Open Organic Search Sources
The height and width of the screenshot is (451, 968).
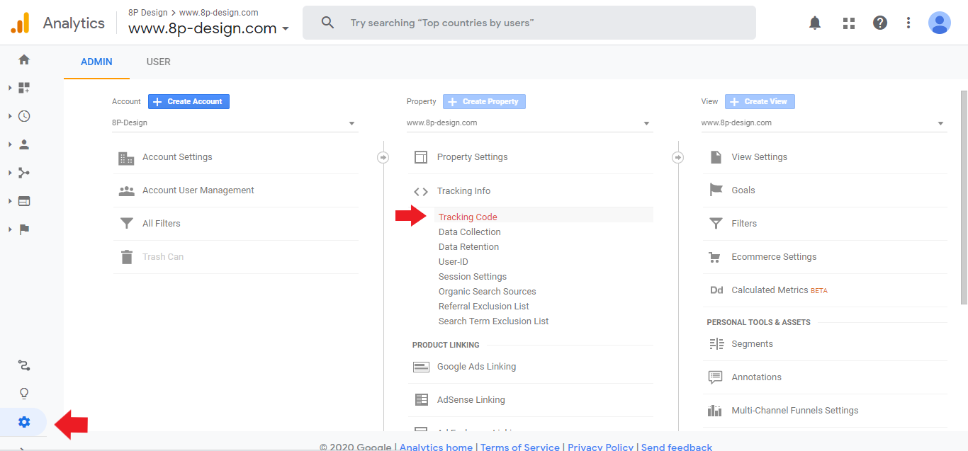click(x=488, y=292)
